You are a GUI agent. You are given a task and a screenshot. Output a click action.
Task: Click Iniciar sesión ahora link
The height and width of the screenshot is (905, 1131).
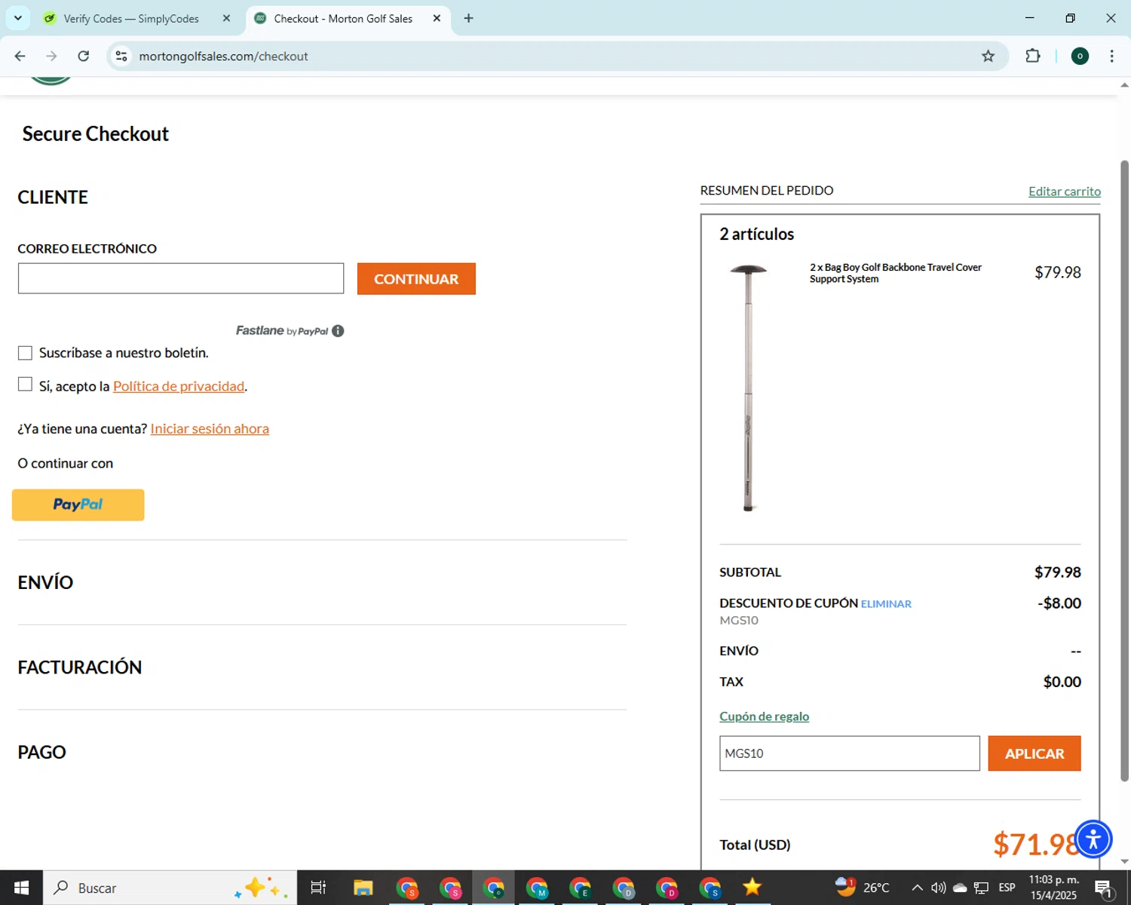point(210,428)
